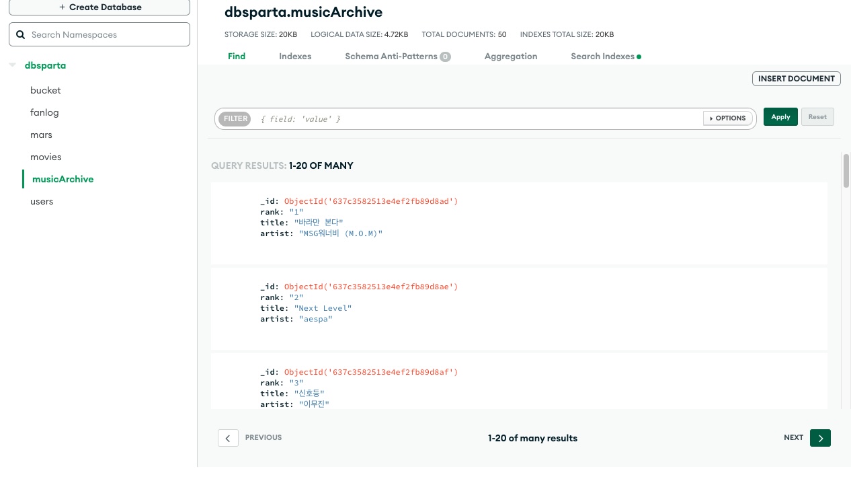Image resolution: width=851 pixels, height=479 pixels.
Task: Click the rank value "1"
Action: 296,212
